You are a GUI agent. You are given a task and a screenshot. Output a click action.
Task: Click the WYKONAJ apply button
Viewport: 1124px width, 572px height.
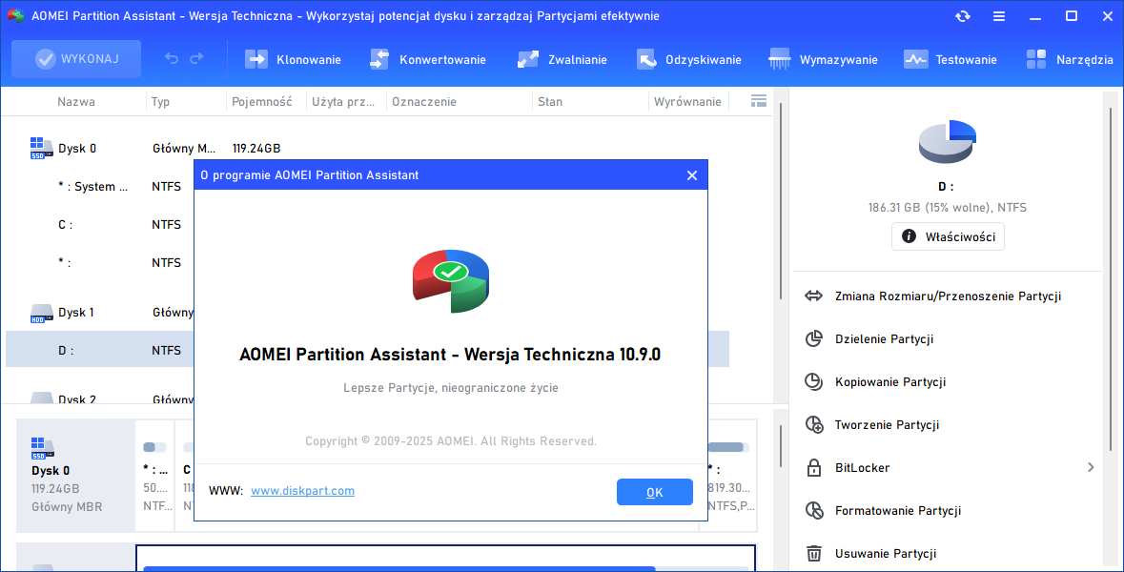pos(76,59)
